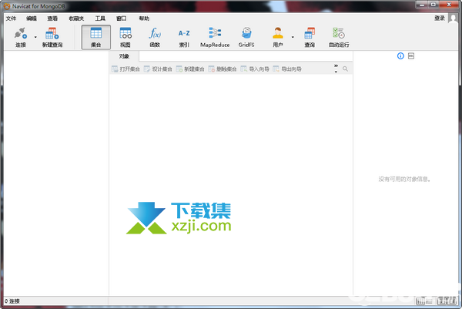
Task: Open the Help (帮助) menu
Action: click(144, 18)
